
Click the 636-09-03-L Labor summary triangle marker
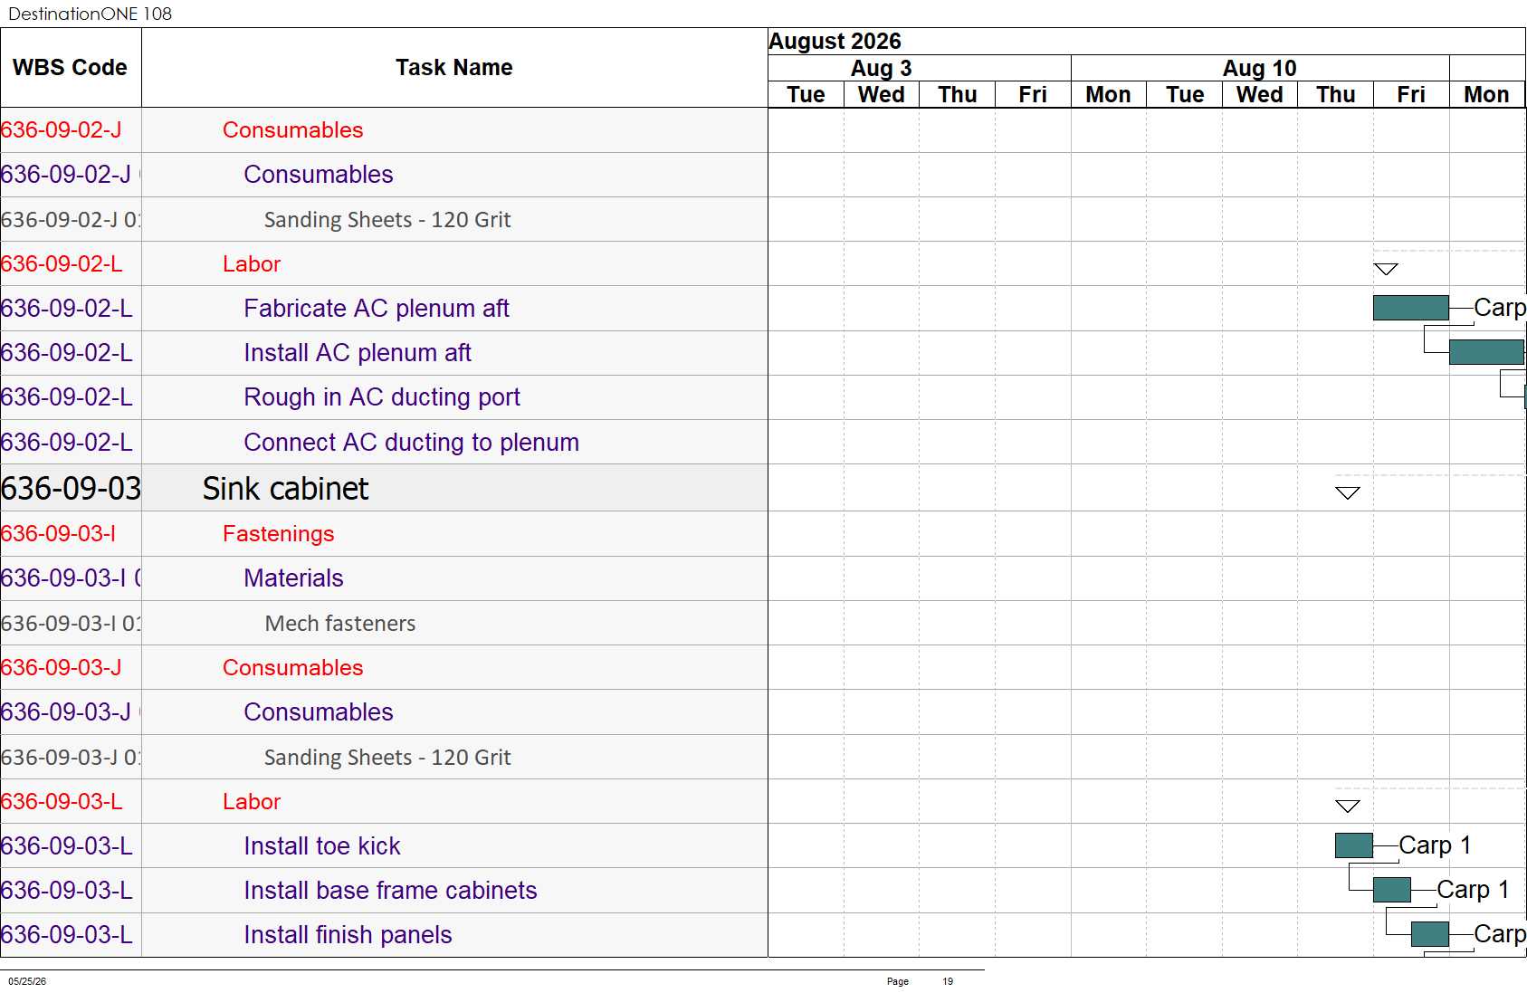click(x=1348, y=806)
